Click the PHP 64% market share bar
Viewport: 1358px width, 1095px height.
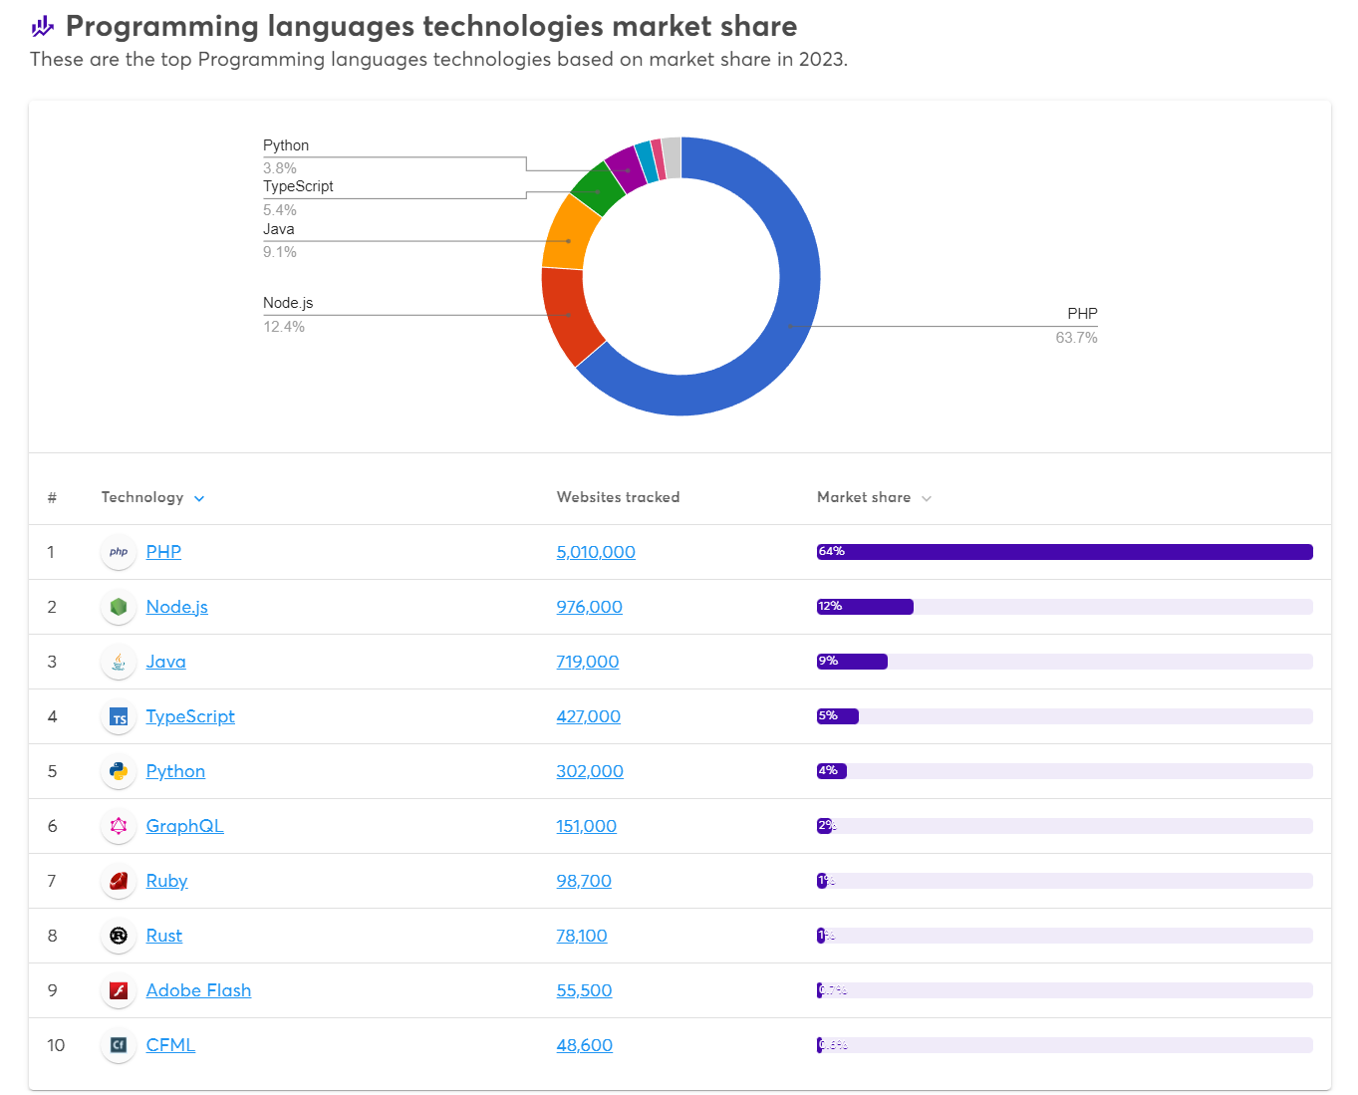click(x=1065, y=552)
